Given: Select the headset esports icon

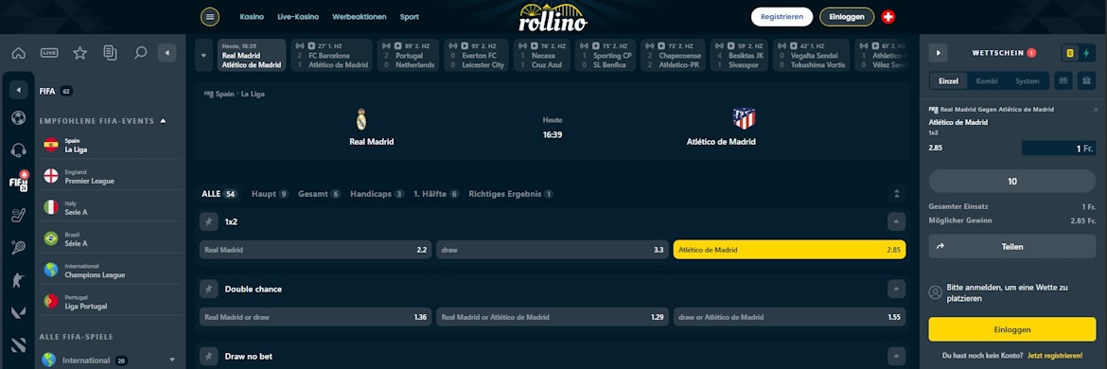Looking at the screenshot, I should tap(18, 149).
